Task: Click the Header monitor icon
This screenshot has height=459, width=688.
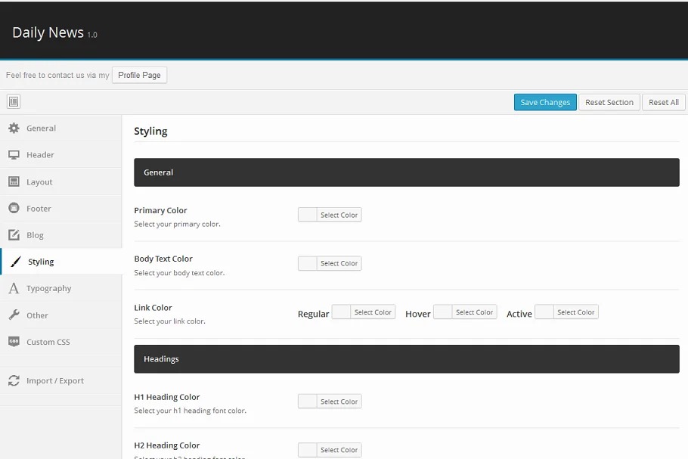Action: click(x=14, y=155)
